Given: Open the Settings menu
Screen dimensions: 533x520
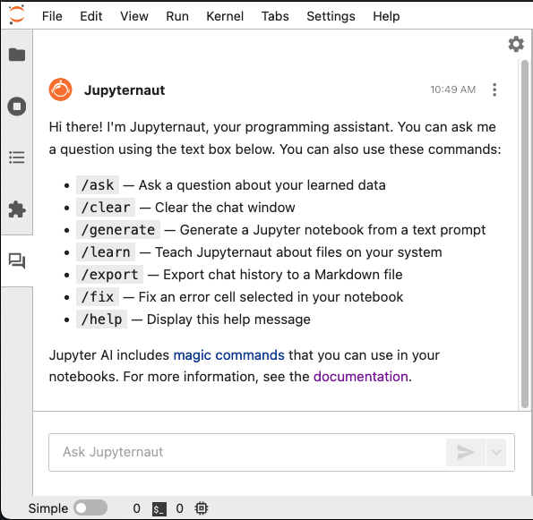Looking at the screenshot, I should [x=331, y=16].
